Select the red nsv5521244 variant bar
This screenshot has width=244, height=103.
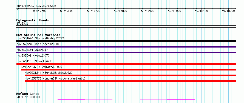click(130, 75)
